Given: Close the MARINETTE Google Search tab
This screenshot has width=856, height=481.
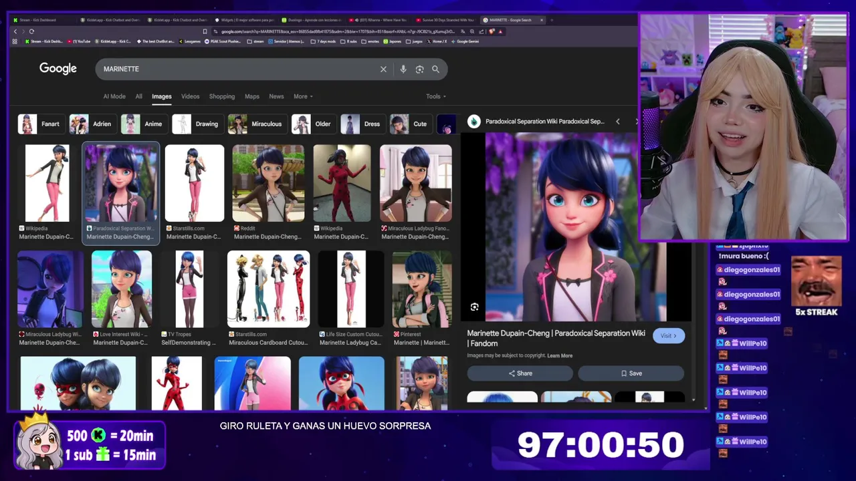Looking at the screenshot, I should click(542, 20).
